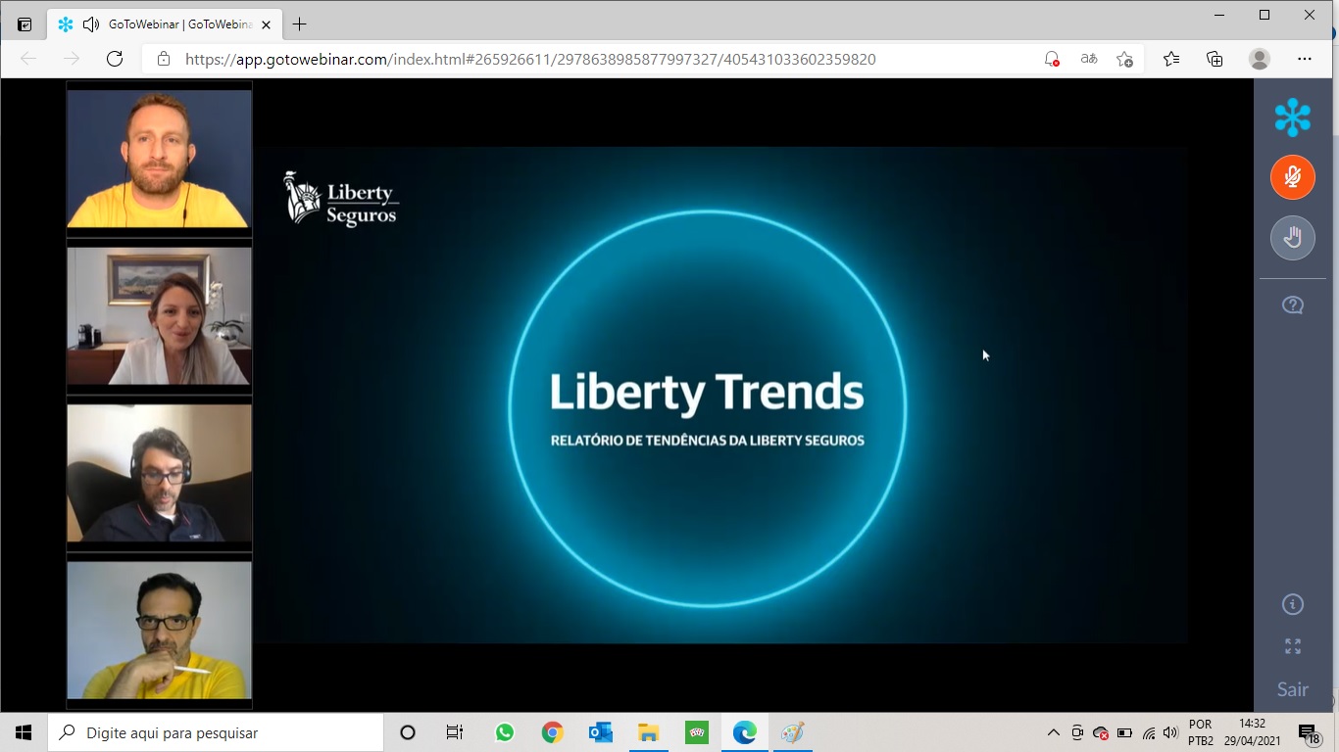This screenshot has height=752, width=1339.
Task: Launch Outlook from the taskbar
Action: point(600,731)
